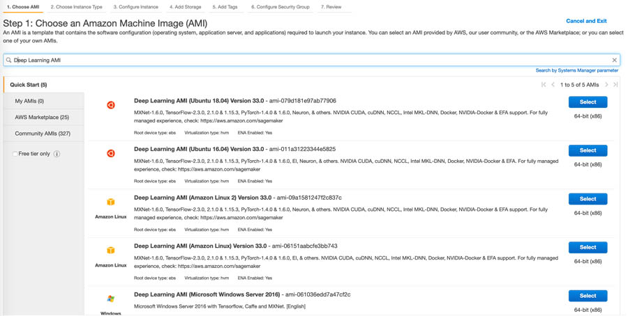
Task: Click Cancel and Exit link
Action: 586,21
